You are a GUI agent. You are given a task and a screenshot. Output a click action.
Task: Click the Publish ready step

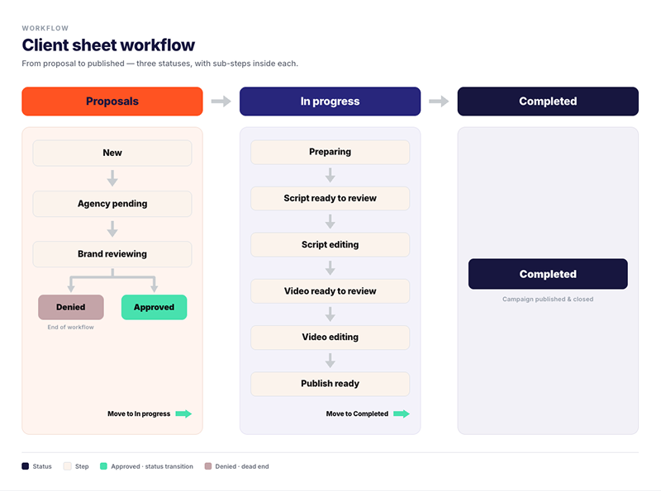tap(330, 384)
